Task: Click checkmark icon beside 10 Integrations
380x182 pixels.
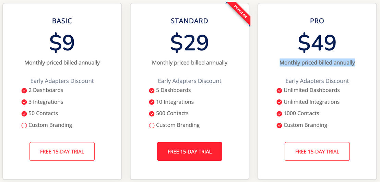Action: pyautogui.click(x=152, y=102)
